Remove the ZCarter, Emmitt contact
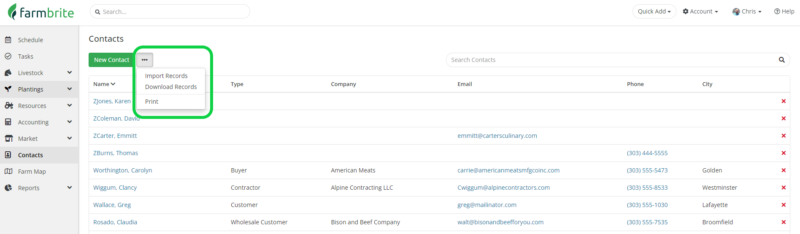Image resolution: width=800 pixels, height=234 pixels. 783,136
